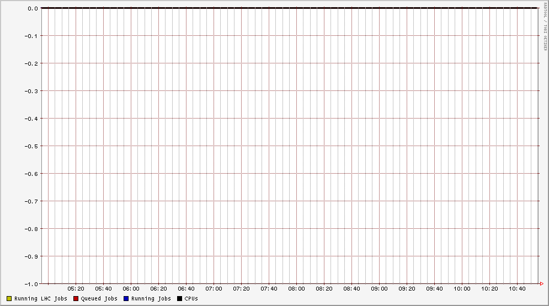Click the red arrow at time axis end
This screenshot has width=549, height=306.
point(542,283)
